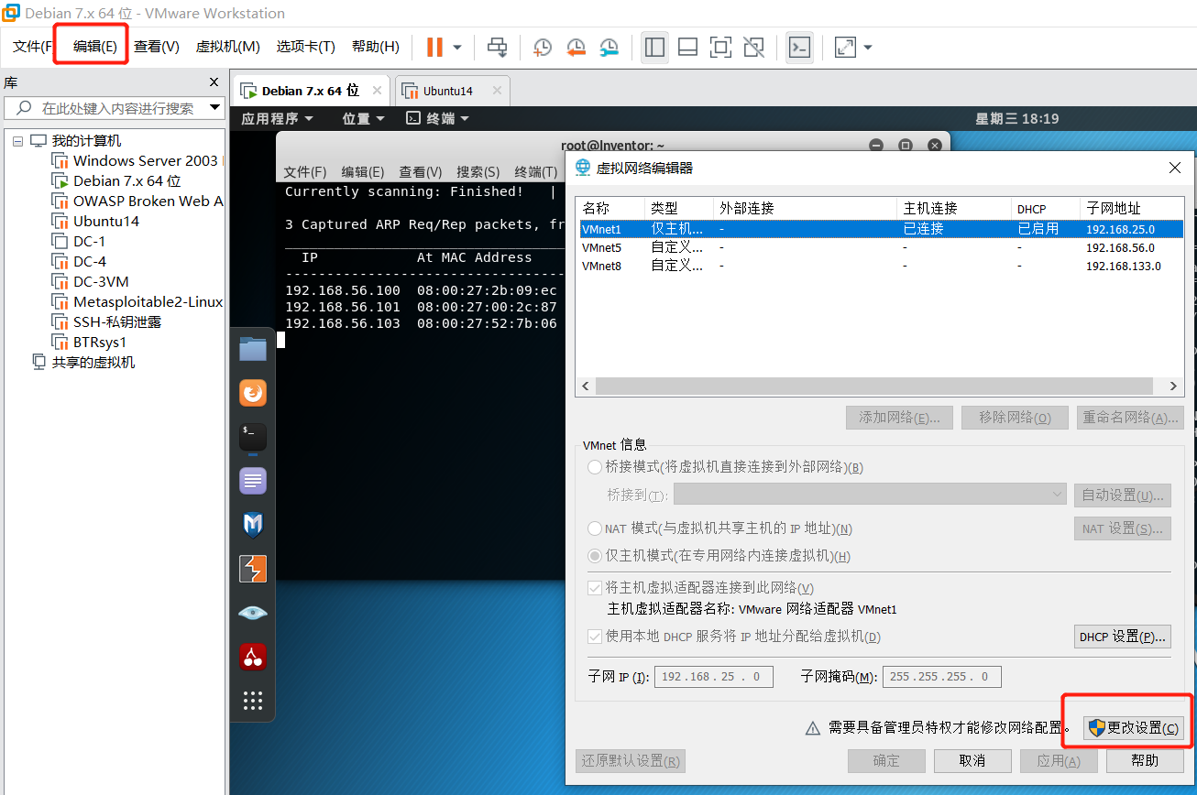The image size is (1197, 795).
Task: Launch Metasploit from the guest dock
Action: [x=253, y=525]
